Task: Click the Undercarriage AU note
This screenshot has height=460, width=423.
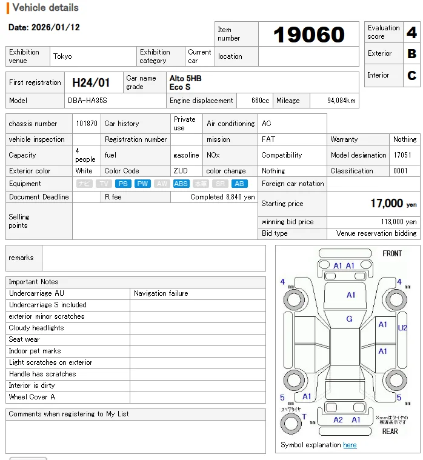Action: coord(36,293)
